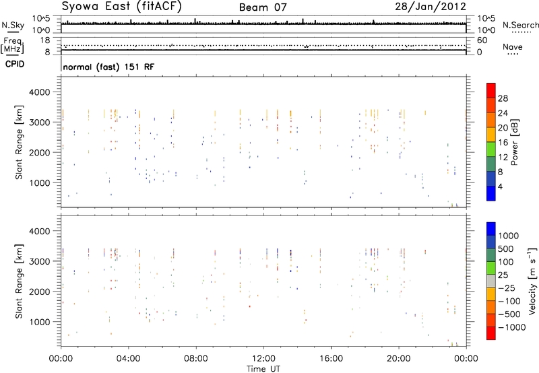Click the '60' Nave axis tick
This screenshot has height=373, width=539.
click(482, 40)
